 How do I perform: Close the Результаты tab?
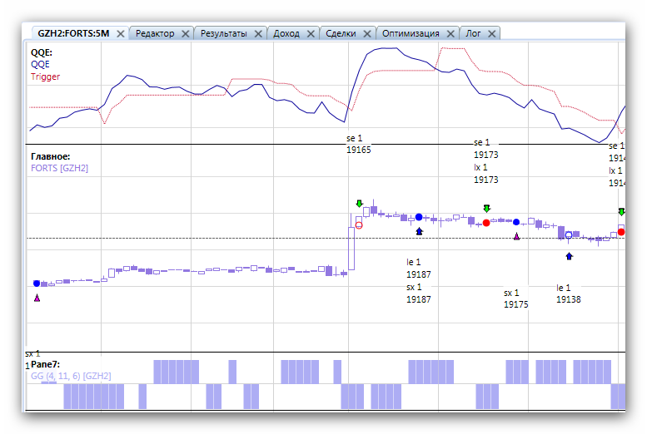click(258, 34)
